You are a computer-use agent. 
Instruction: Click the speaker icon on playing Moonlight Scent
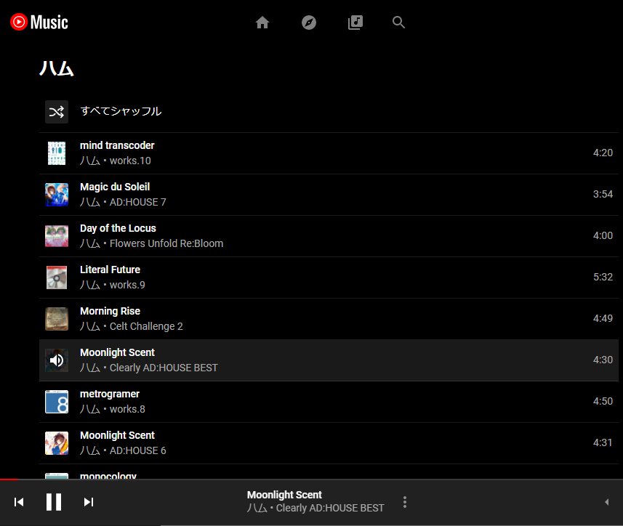tap(57, 360)
